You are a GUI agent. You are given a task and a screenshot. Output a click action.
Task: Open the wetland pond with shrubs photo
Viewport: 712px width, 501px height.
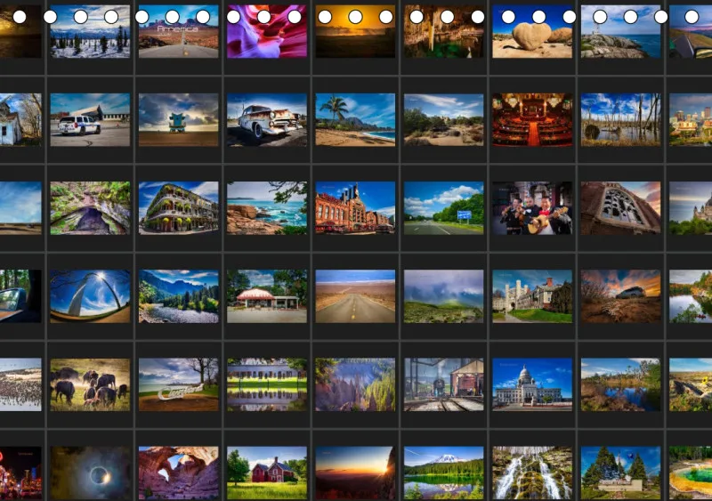[620, 384]
